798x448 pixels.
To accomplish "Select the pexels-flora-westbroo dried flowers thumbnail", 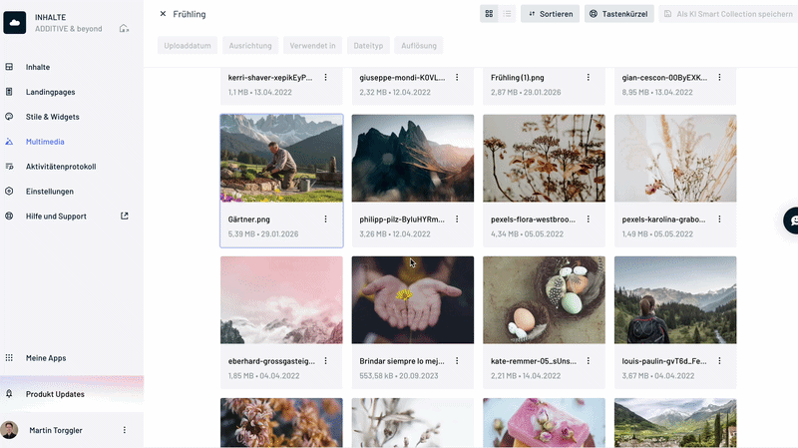I will pos(544,159).
